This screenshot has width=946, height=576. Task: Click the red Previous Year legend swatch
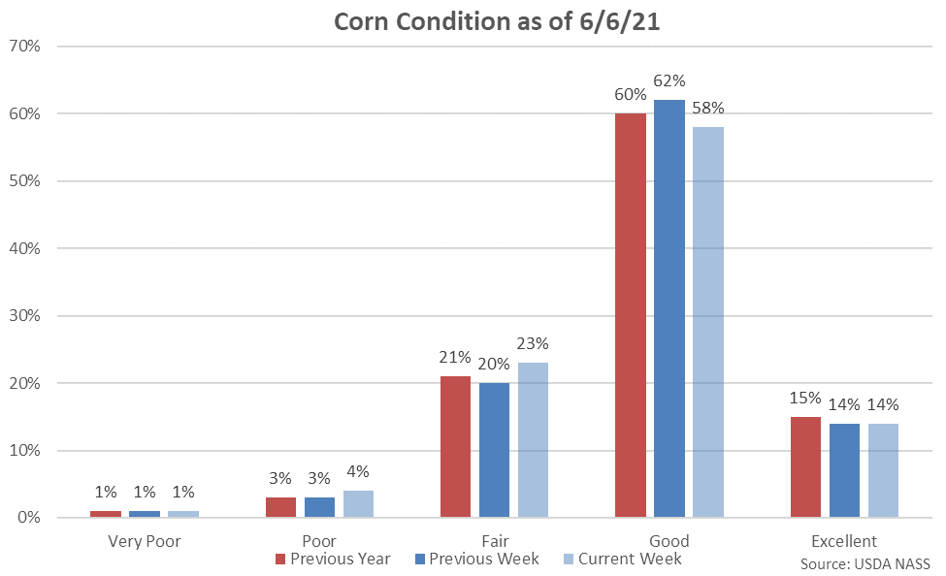280,560
